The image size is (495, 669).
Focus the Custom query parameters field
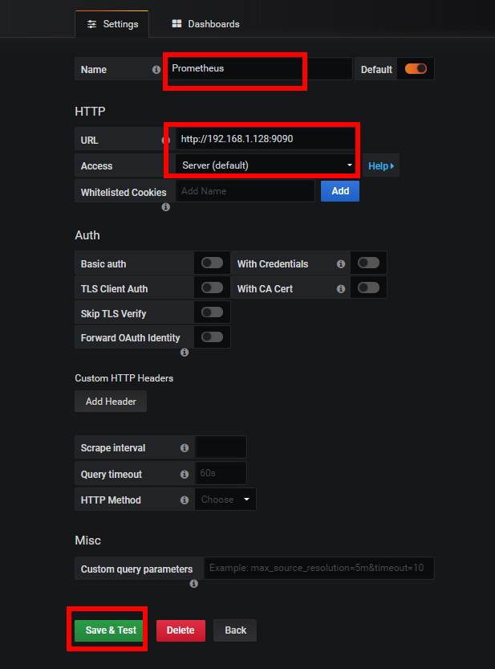pyautogui.click(x=319, y=569)
